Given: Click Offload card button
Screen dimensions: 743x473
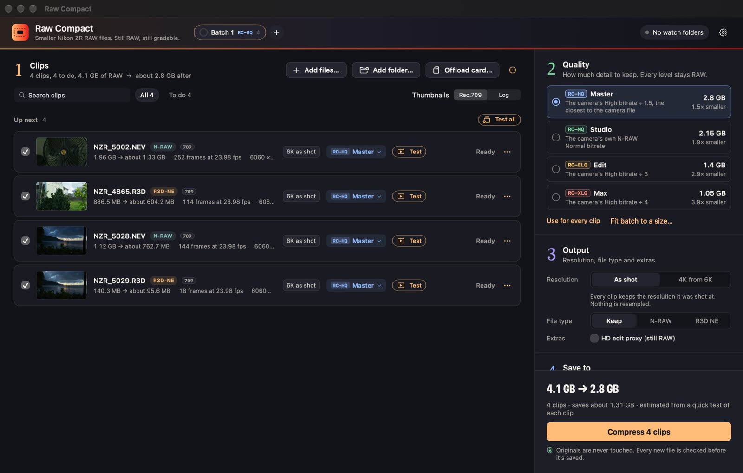Looking at the screenshot, I should tap(463, 70).
